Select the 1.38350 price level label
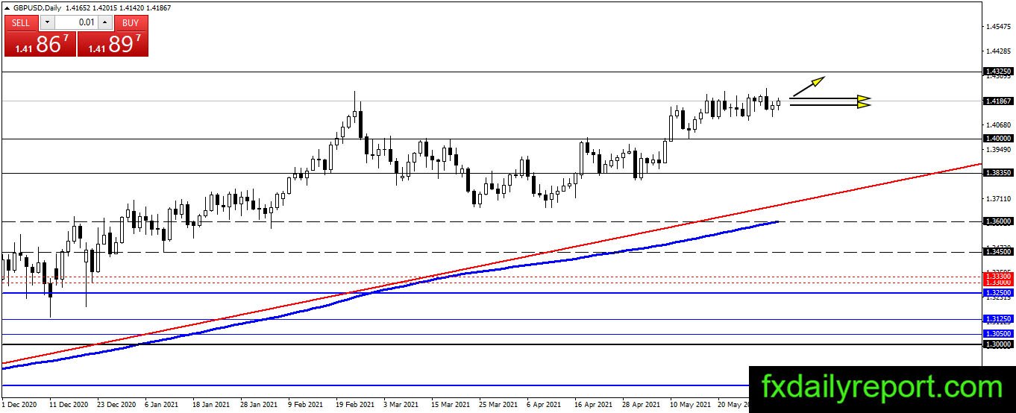1016x413 pixels. point(998,173)
